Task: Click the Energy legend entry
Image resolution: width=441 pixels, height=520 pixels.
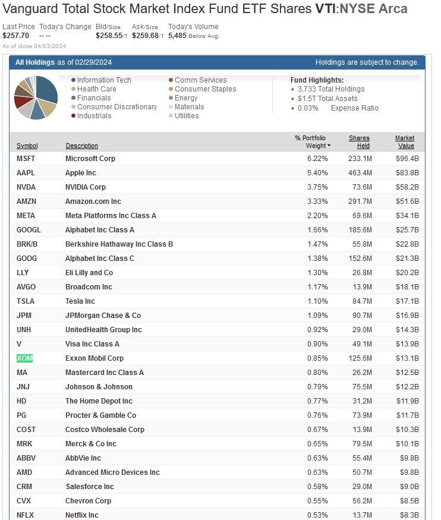Action: 183,98
